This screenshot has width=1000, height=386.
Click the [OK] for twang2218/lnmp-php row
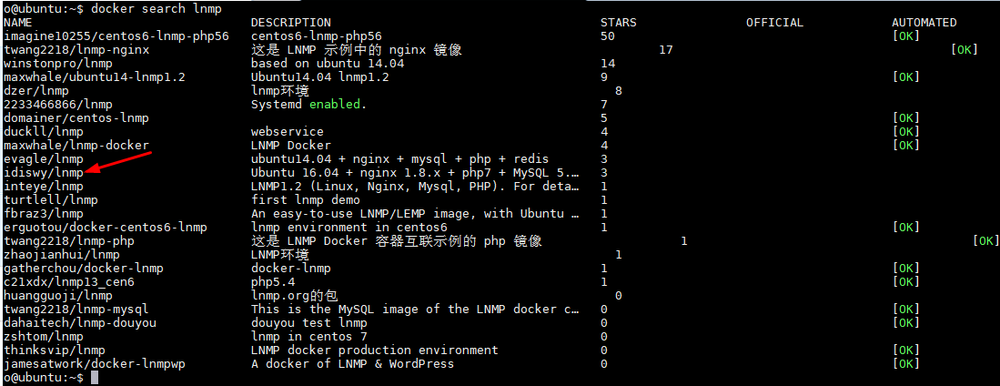(986, 241)
